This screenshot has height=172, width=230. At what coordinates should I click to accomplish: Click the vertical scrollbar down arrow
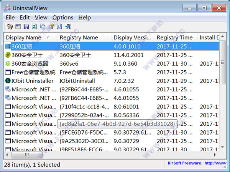point(223,148)
